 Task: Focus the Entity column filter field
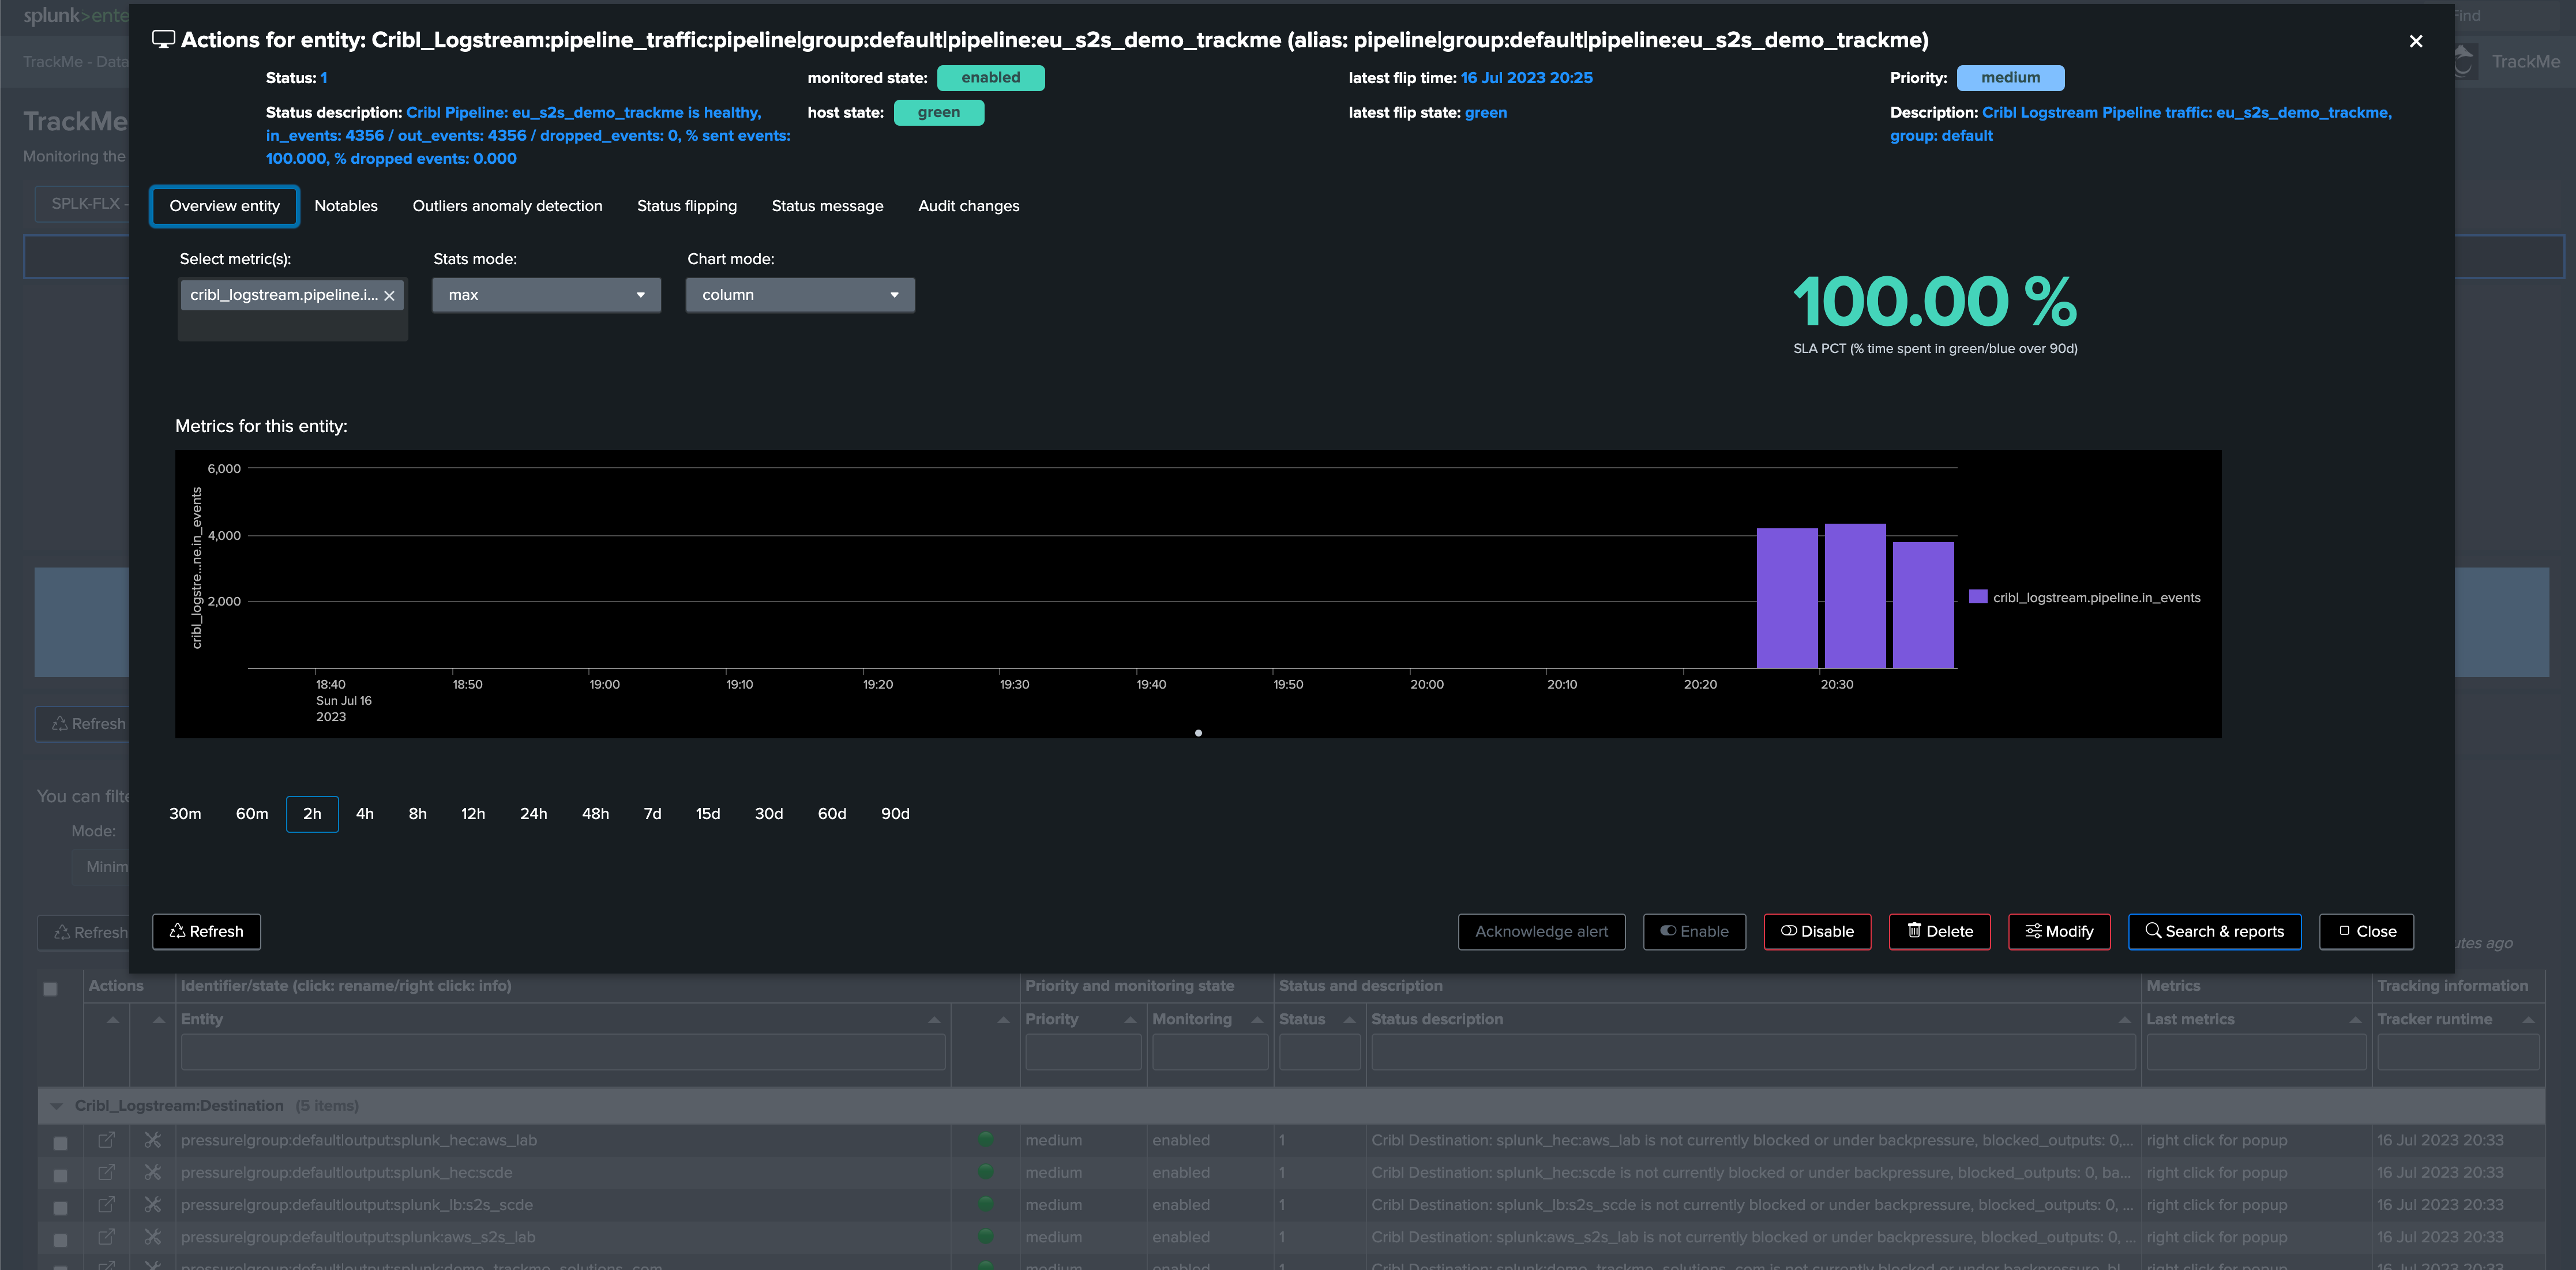(562, 1052)
